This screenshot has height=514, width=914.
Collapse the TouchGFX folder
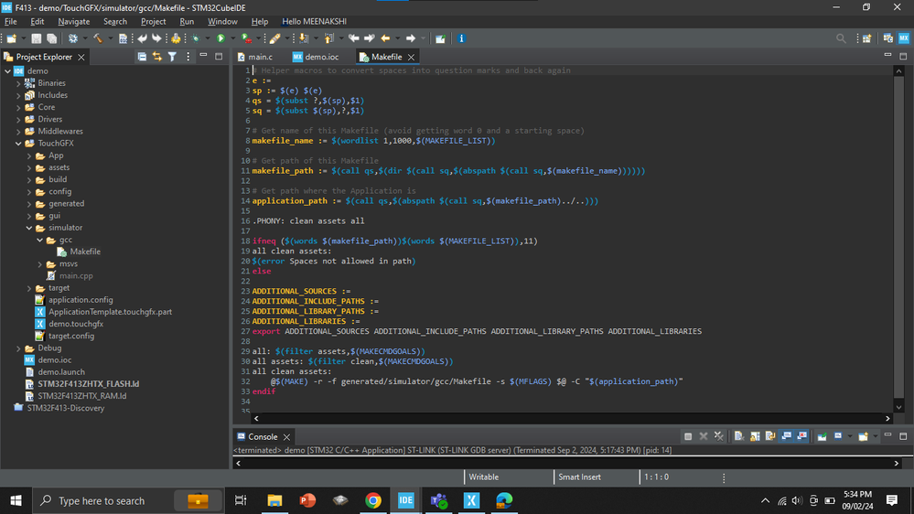coord(19,144)
